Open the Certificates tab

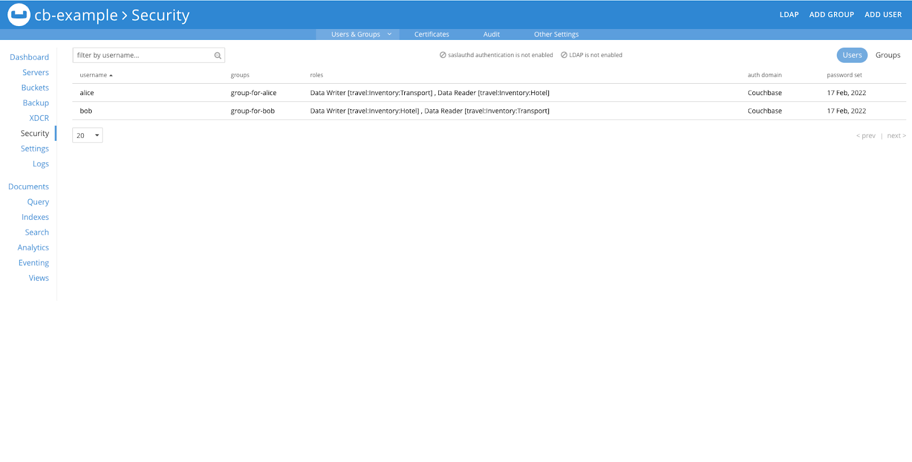pos(431,34)
